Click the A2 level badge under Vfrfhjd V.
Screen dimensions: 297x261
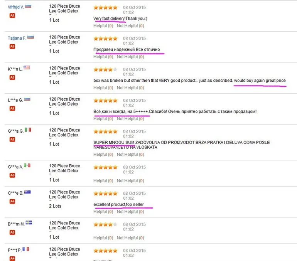12,15
